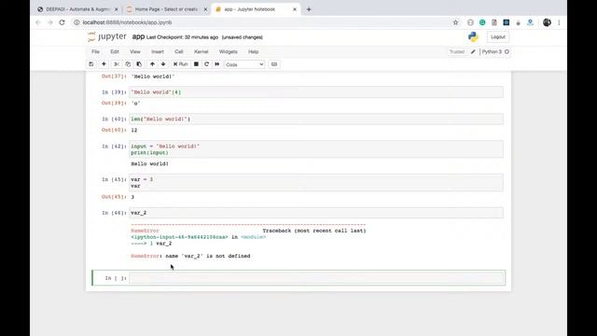Screen dimensions: 597x336
Task: Go back in browser history
Action: (38, 22)
